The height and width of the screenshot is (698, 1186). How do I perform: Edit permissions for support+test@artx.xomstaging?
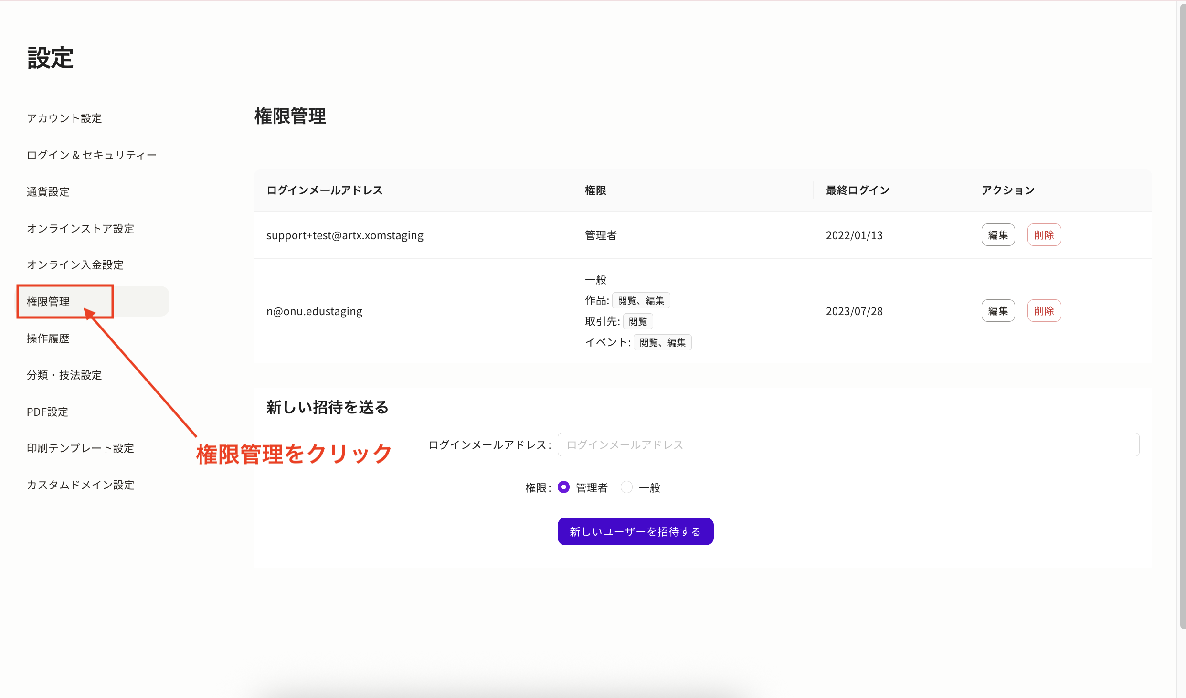998,234
